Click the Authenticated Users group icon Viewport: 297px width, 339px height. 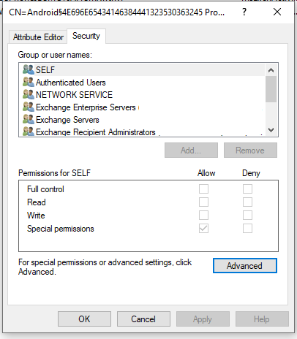29,82
